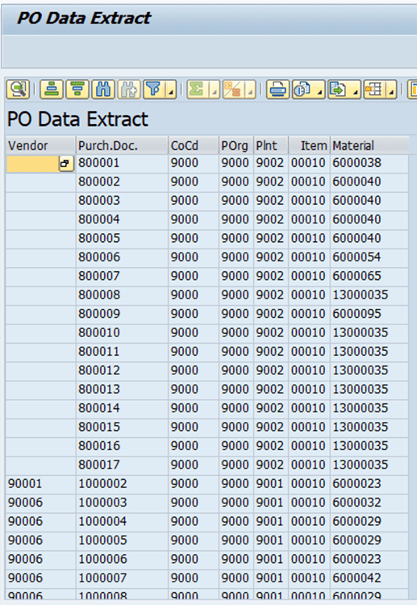Select the Purch.Doc. column header
417x605 pixels.
122,145
